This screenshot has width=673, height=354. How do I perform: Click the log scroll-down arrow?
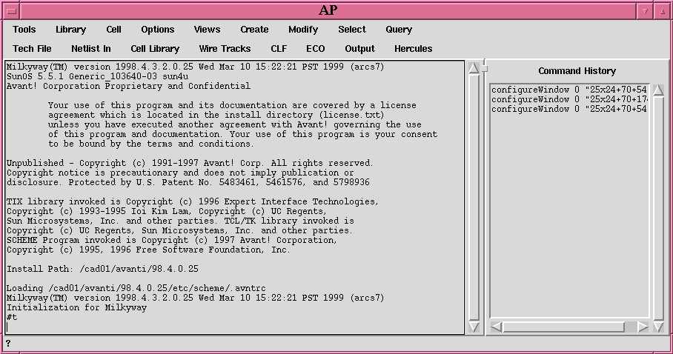pyautogui.click(x=474, y=327)
